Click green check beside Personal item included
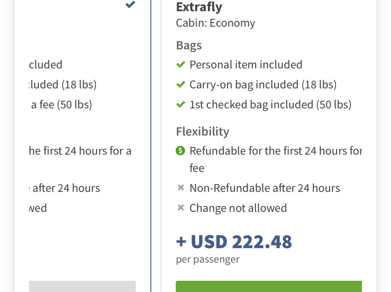 tap(180, 65)
